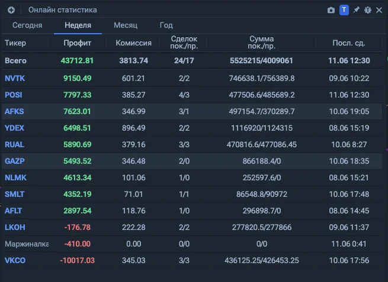Open the RUAL ticker link
Screen dimensions: 388x282
click(14, 145)
